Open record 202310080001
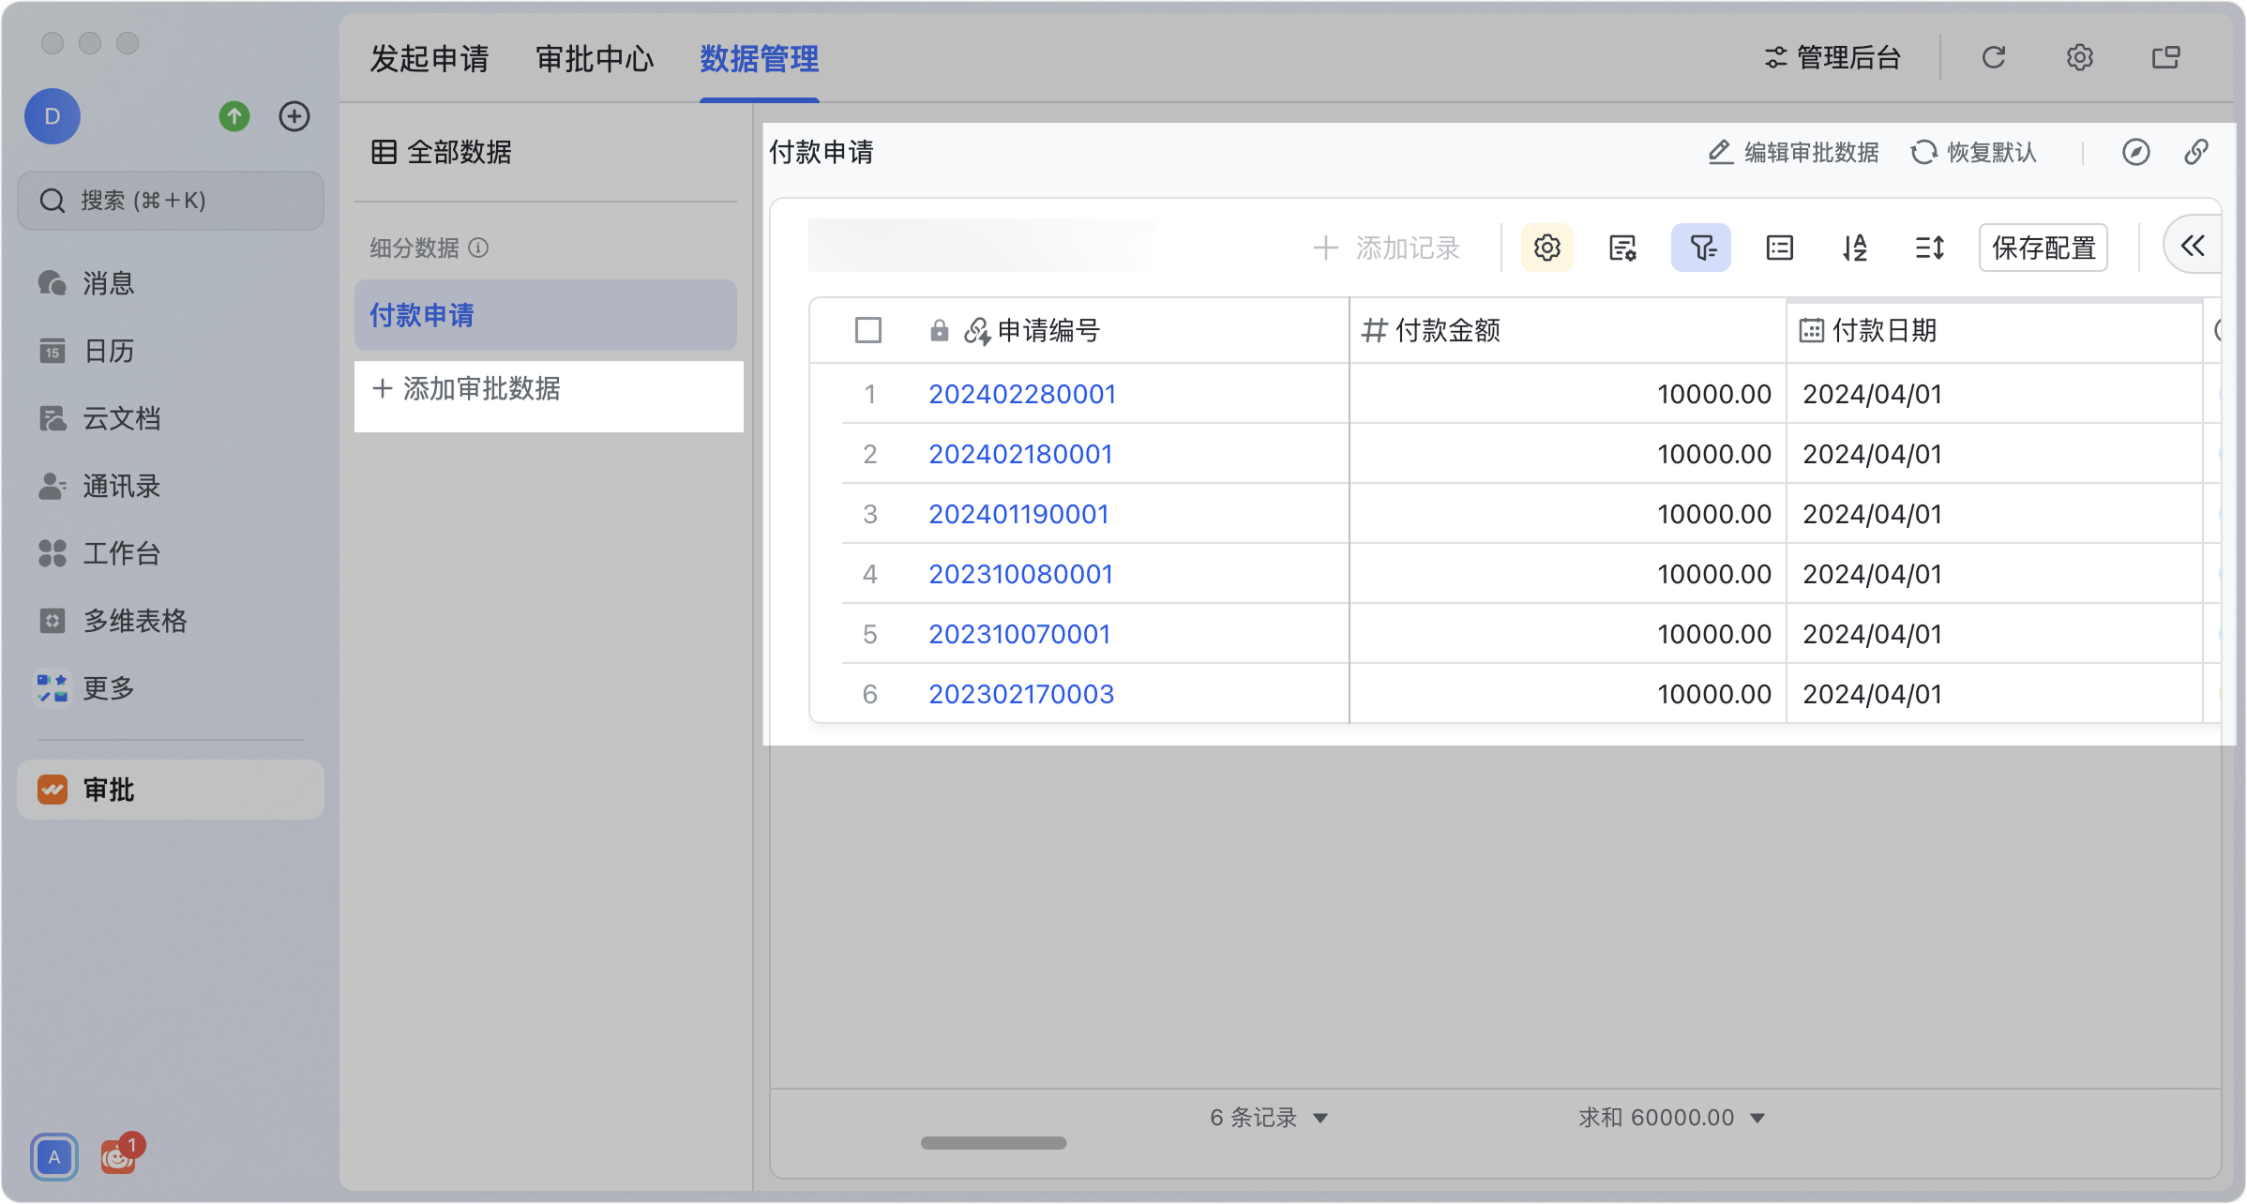This screenshot has height=1204, width=2247. (1020, 574)
